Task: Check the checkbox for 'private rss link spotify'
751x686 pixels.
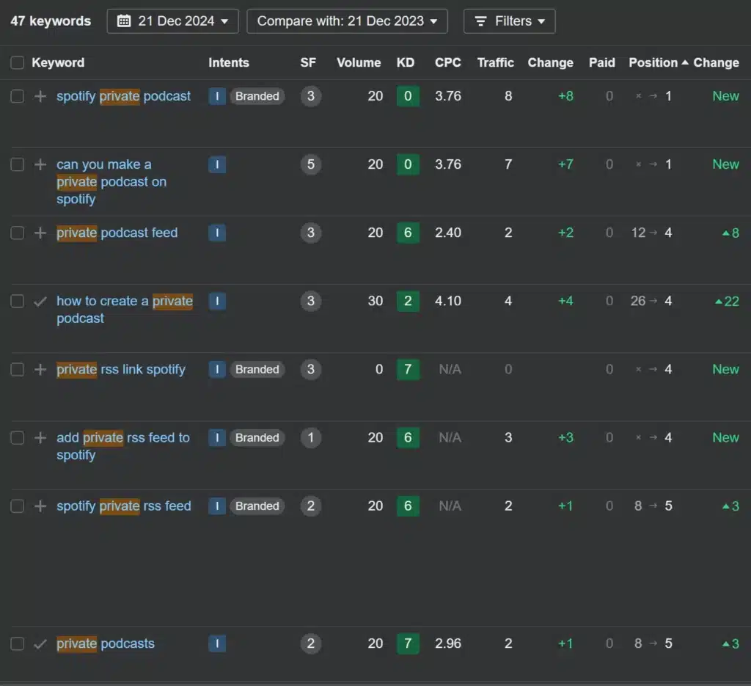Action: tap(17, 369)
